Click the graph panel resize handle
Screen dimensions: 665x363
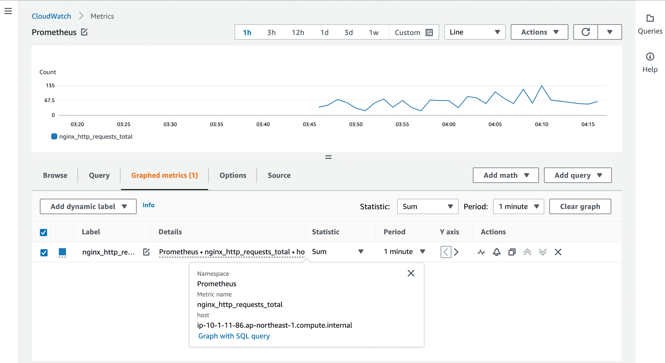[x=328, y=157]
